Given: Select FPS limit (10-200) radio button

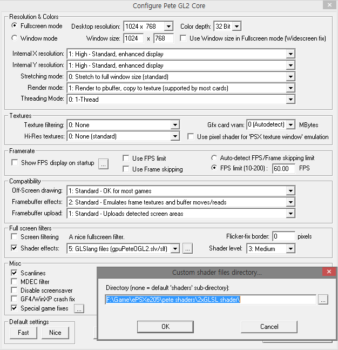Looking at the screenshot, I should (214, 168).
